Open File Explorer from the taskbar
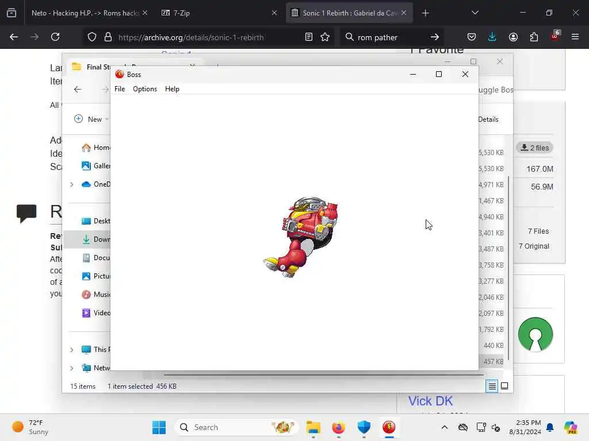The width and height of the screenshot is (589, 441). pyautogui.click(x=313, y=427)
